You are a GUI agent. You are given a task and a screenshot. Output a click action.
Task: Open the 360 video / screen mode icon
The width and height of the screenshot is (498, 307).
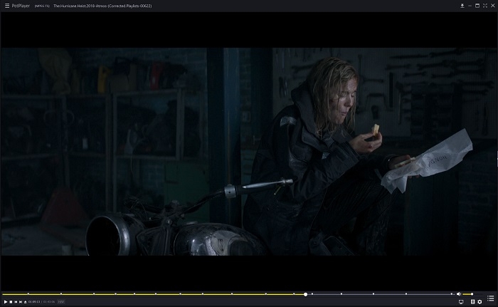click(461, 301)
